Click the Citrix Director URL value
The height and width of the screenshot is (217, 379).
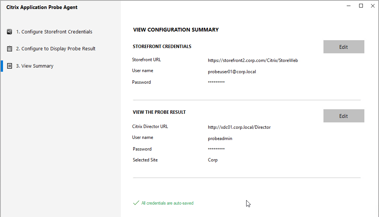239,127
